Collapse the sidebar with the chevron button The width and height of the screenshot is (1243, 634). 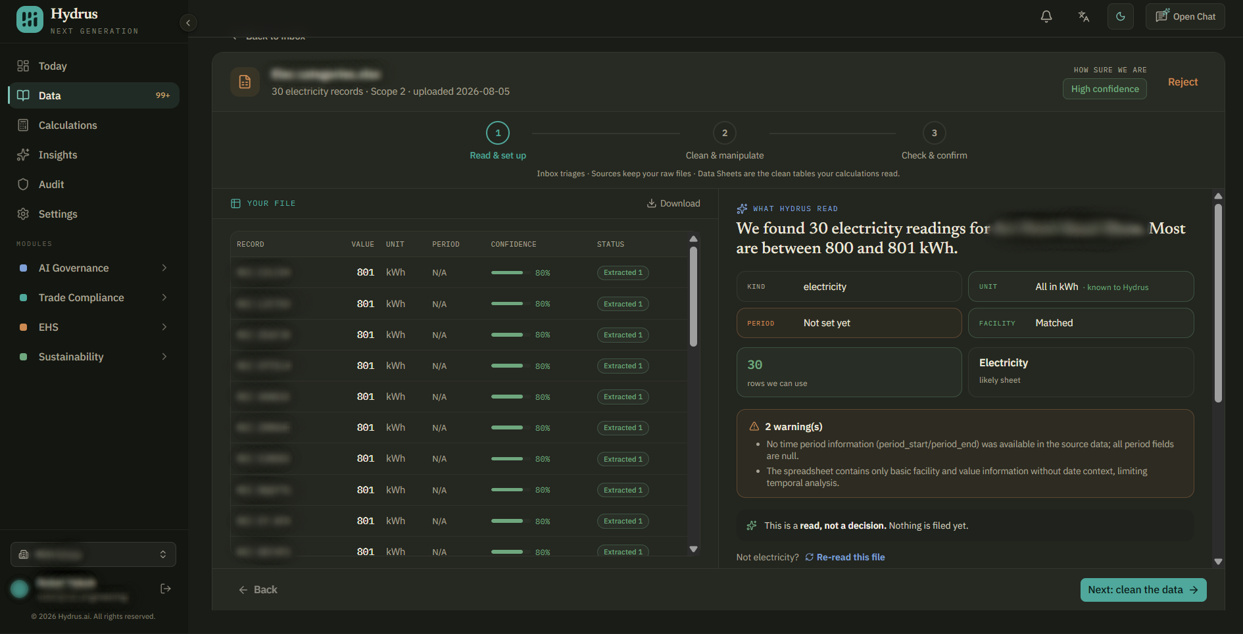click(188, 23)
